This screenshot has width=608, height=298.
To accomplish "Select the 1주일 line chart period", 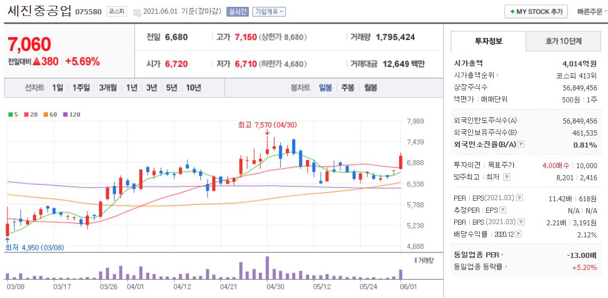I will click(x=81, y=88).
